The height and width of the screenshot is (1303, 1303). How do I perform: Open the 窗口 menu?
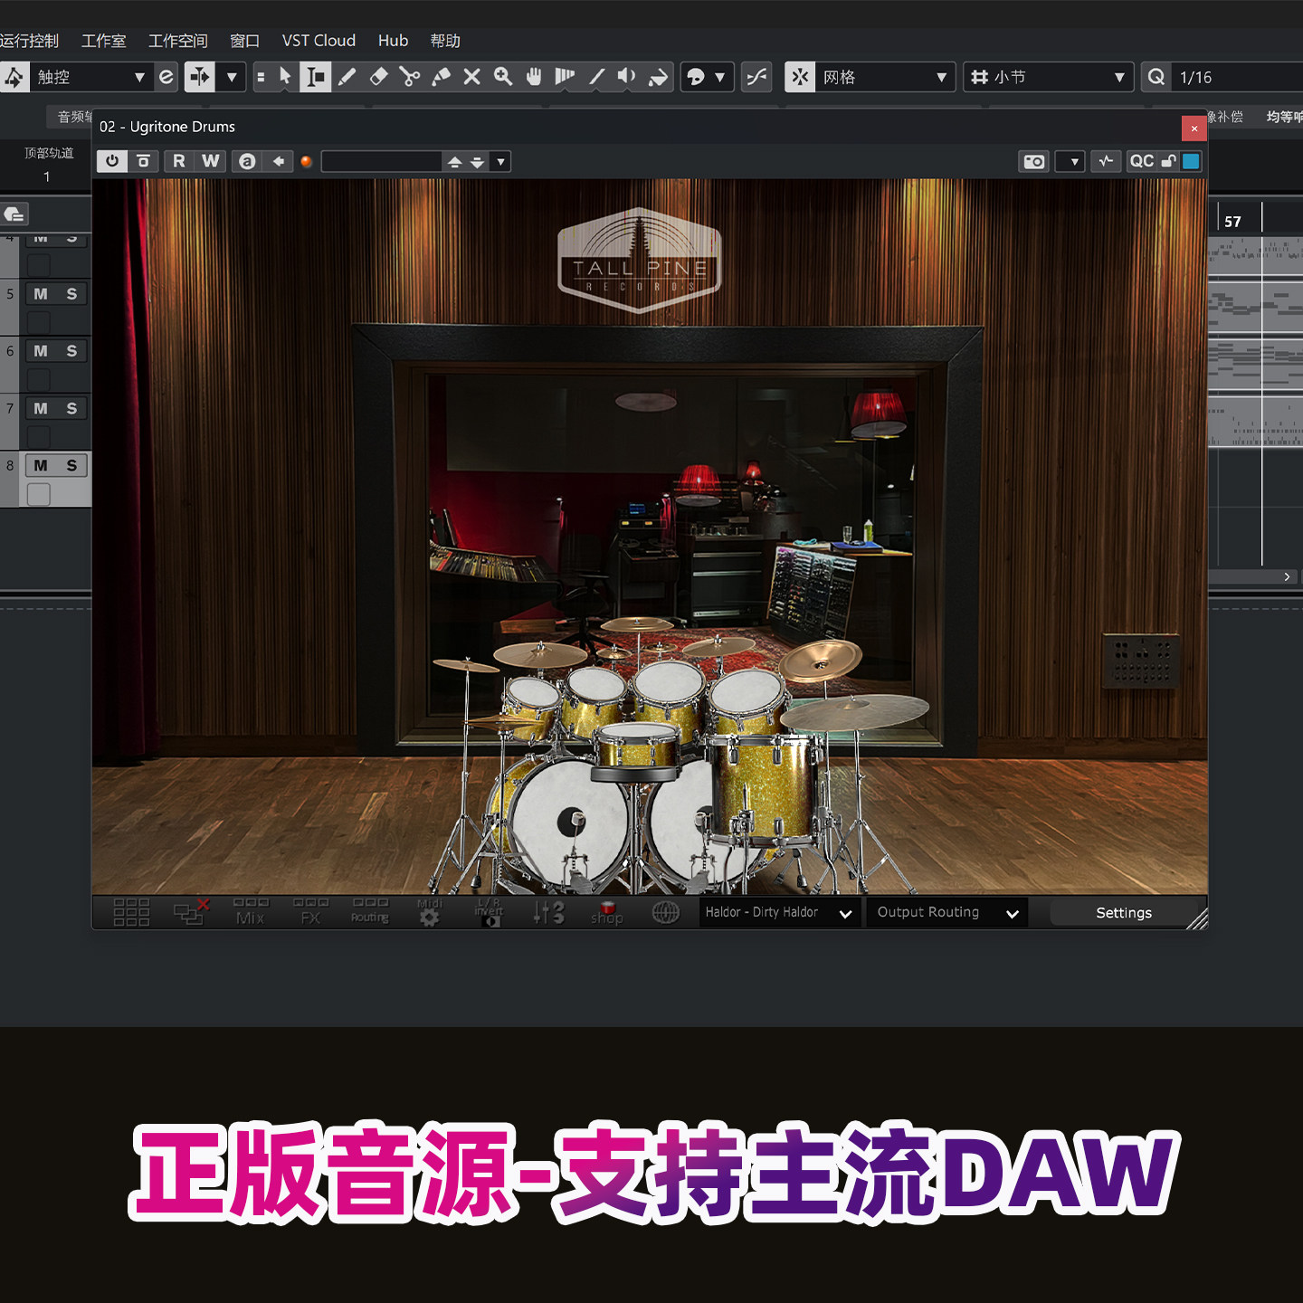click(x=244, y=41)
